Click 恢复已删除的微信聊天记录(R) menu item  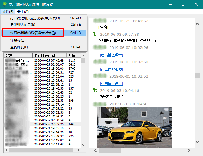coord(33,33)
